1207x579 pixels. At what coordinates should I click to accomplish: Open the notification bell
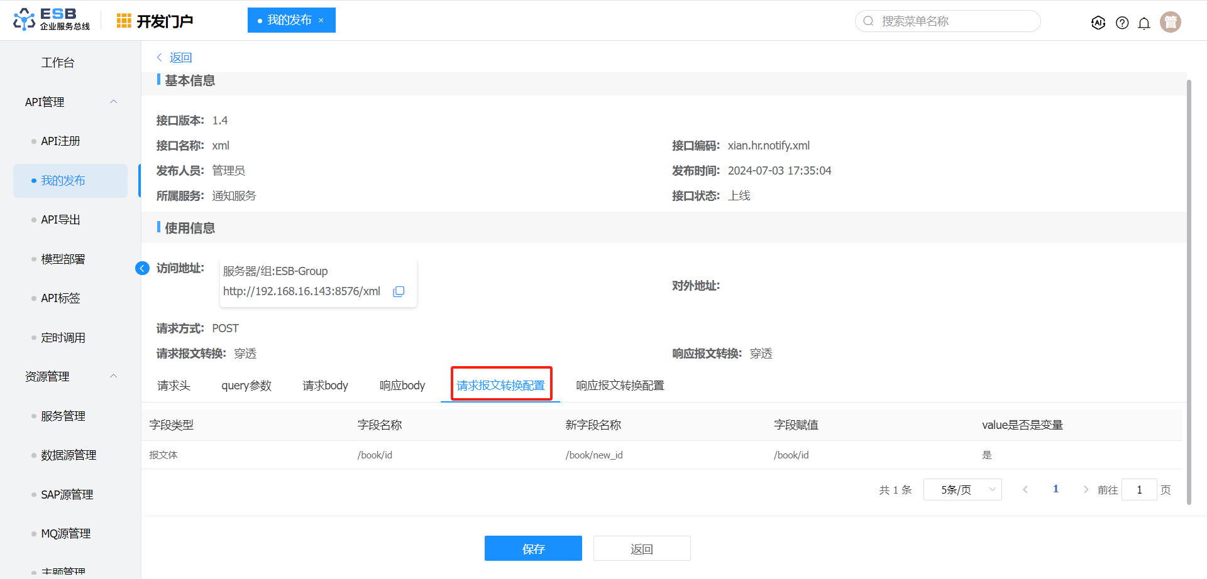tap(1144, 23)
